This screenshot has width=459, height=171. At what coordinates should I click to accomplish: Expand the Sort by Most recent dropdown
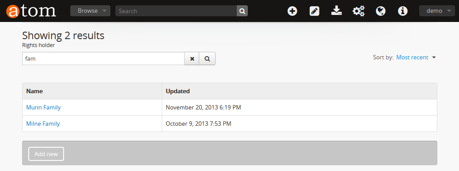click(416, 58)
